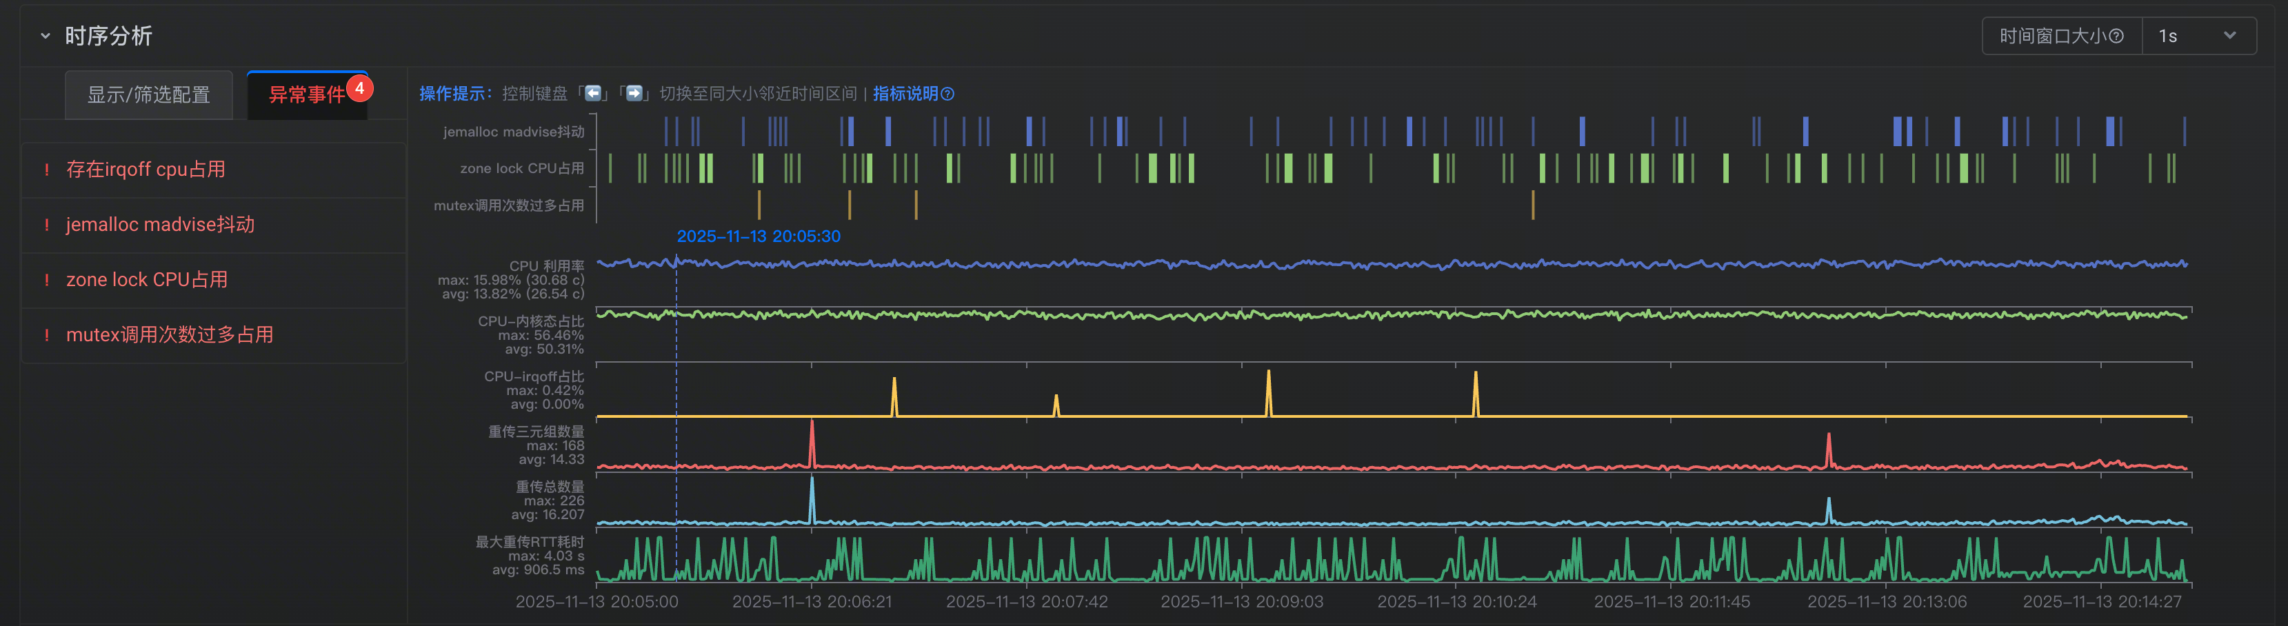
Task: Click the 时间窗口大小 label
Action: (x=2053, y=37)
